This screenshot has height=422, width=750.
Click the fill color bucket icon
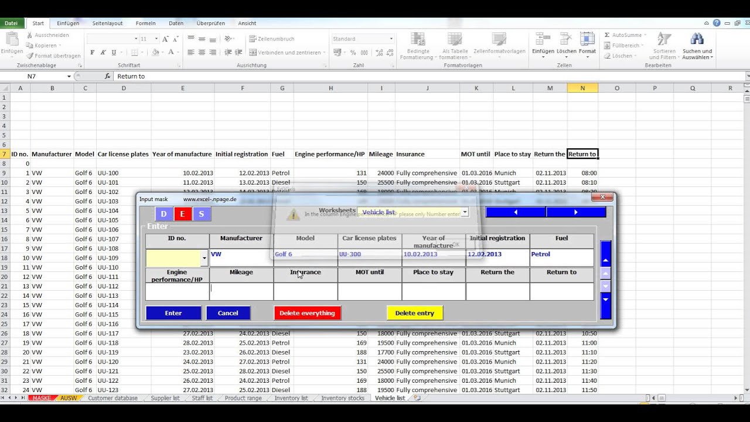click(155, 52)
